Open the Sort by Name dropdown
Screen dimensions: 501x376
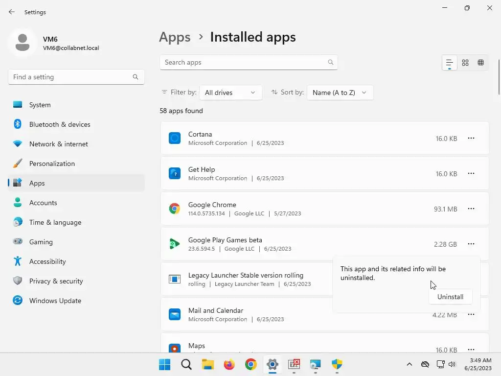(x=340, y=93)
